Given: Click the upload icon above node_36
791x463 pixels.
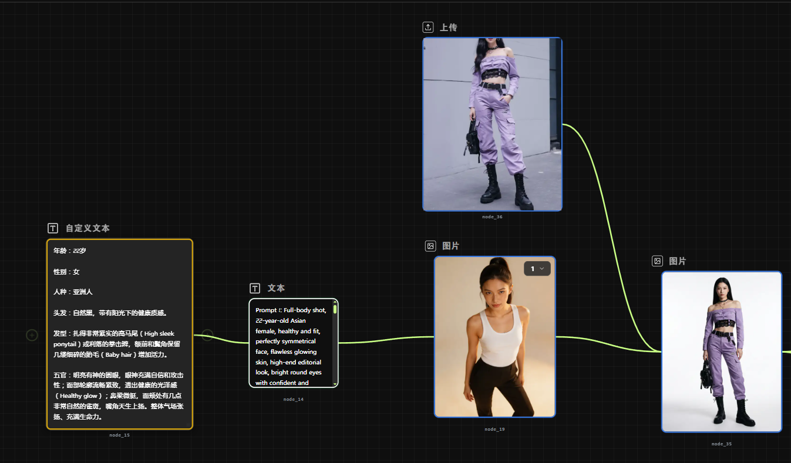Looking at the screenshot, I should [x=428, y=28].
